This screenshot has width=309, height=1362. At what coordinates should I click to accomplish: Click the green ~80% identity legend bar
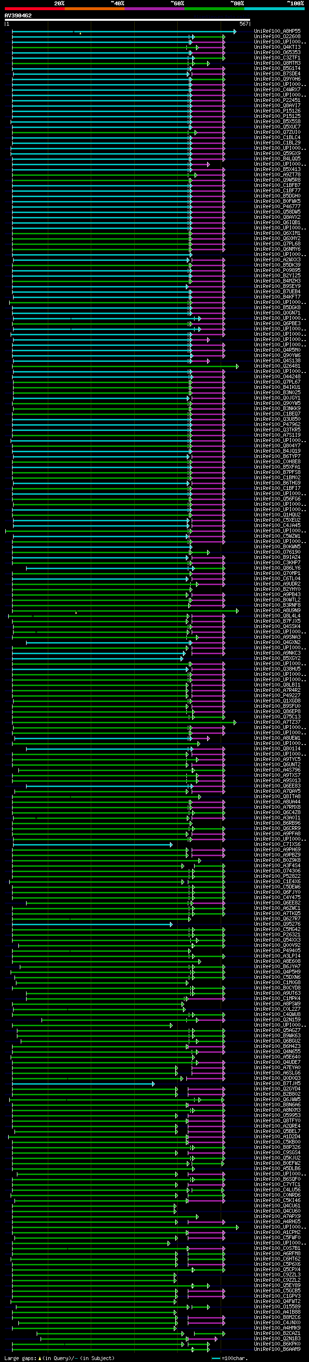tap(214, 9)
